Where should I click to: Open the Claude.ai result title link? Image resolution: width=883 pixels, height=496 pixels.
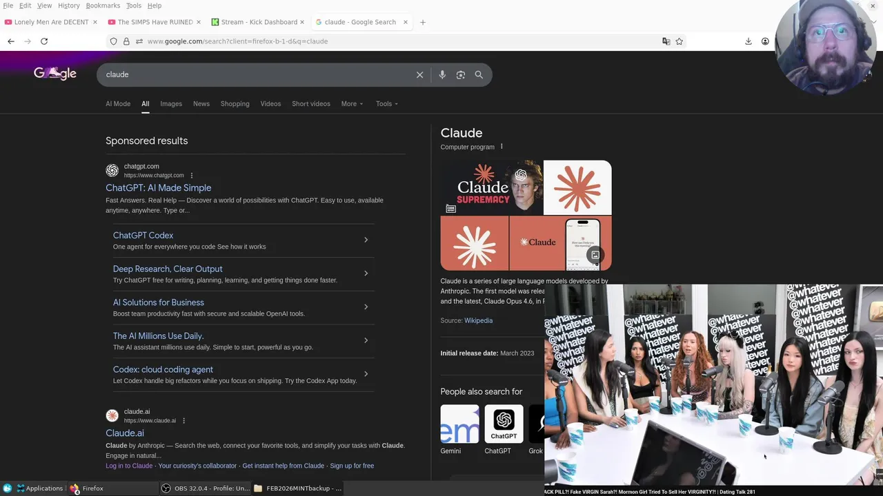125,433
